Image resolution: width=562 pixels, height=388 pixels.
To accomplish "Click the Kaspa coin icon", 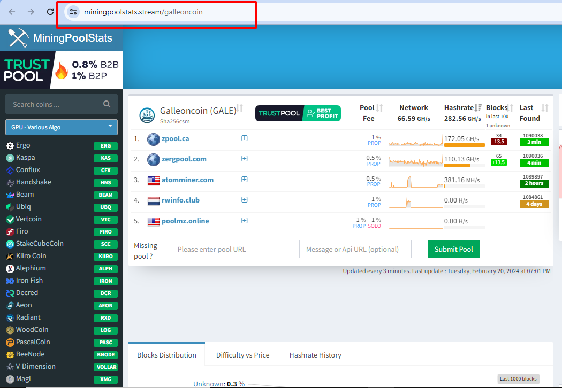I will tap(10, 158).
